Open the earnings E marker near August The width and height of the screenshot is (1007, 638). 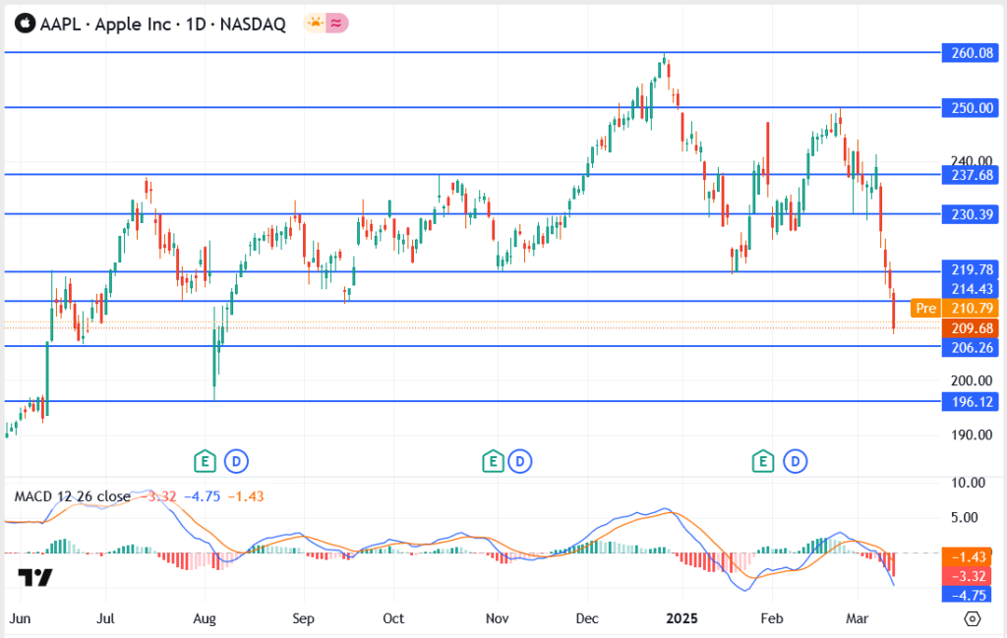tap(206, 459)
